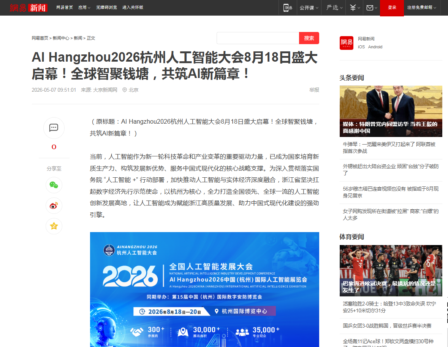
Task: Click the iOS download link
Action: pos(361,47)
